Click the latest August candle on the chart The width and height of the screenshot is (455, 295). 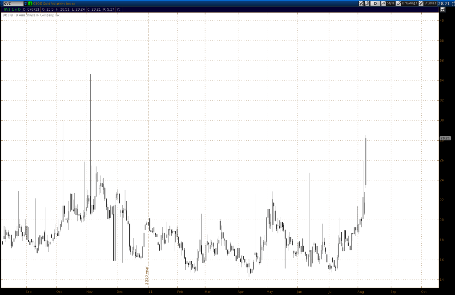pos(366,161)
